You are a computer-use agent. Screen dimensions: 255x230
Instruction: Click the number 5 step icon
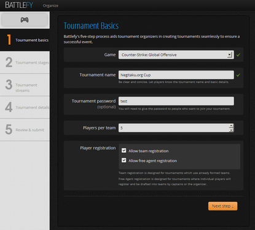(9, 129)
